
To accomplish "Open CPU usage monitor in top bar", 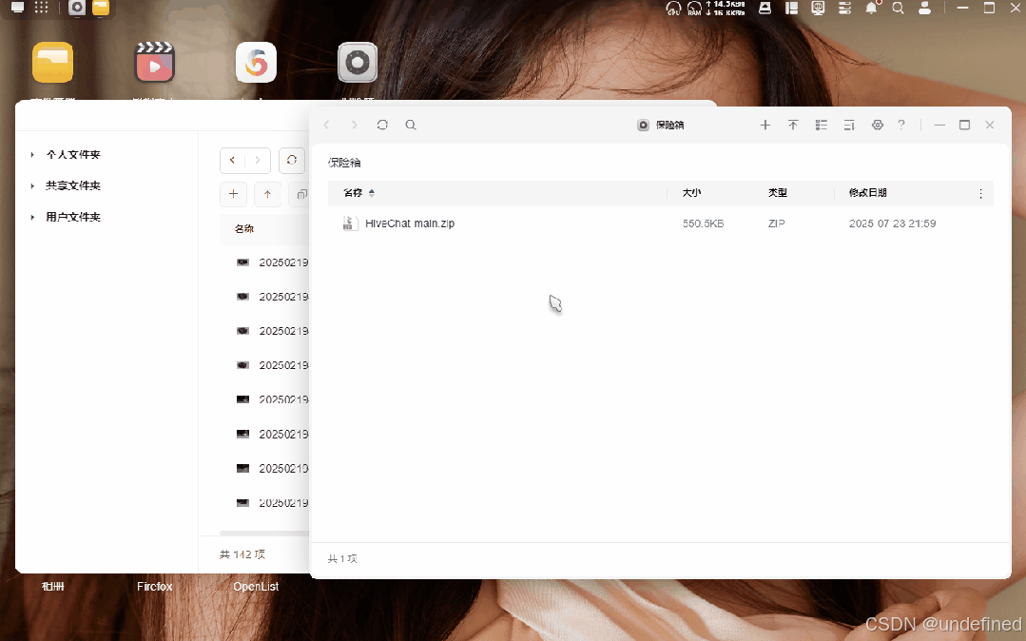I will [x=673, y=8].
